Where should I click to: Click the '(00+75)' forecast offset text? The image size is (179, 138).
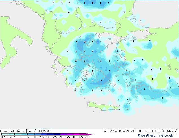tap(169, 131)
